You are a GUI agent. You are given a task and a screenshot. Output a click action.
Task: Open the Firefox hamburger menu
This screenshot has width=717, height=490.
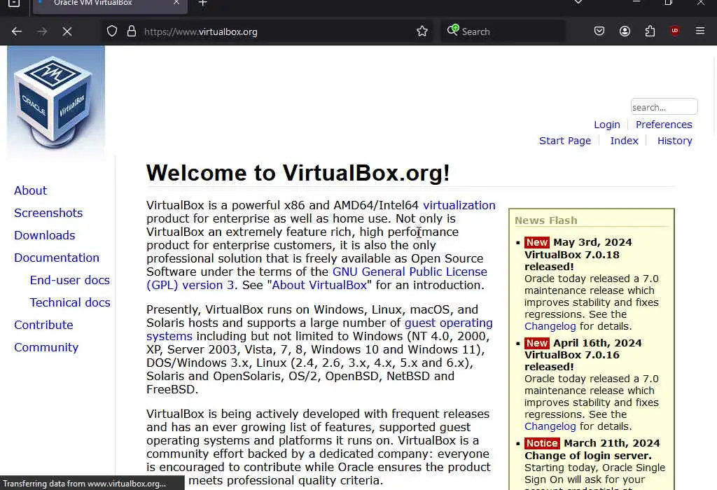[700, 31]
